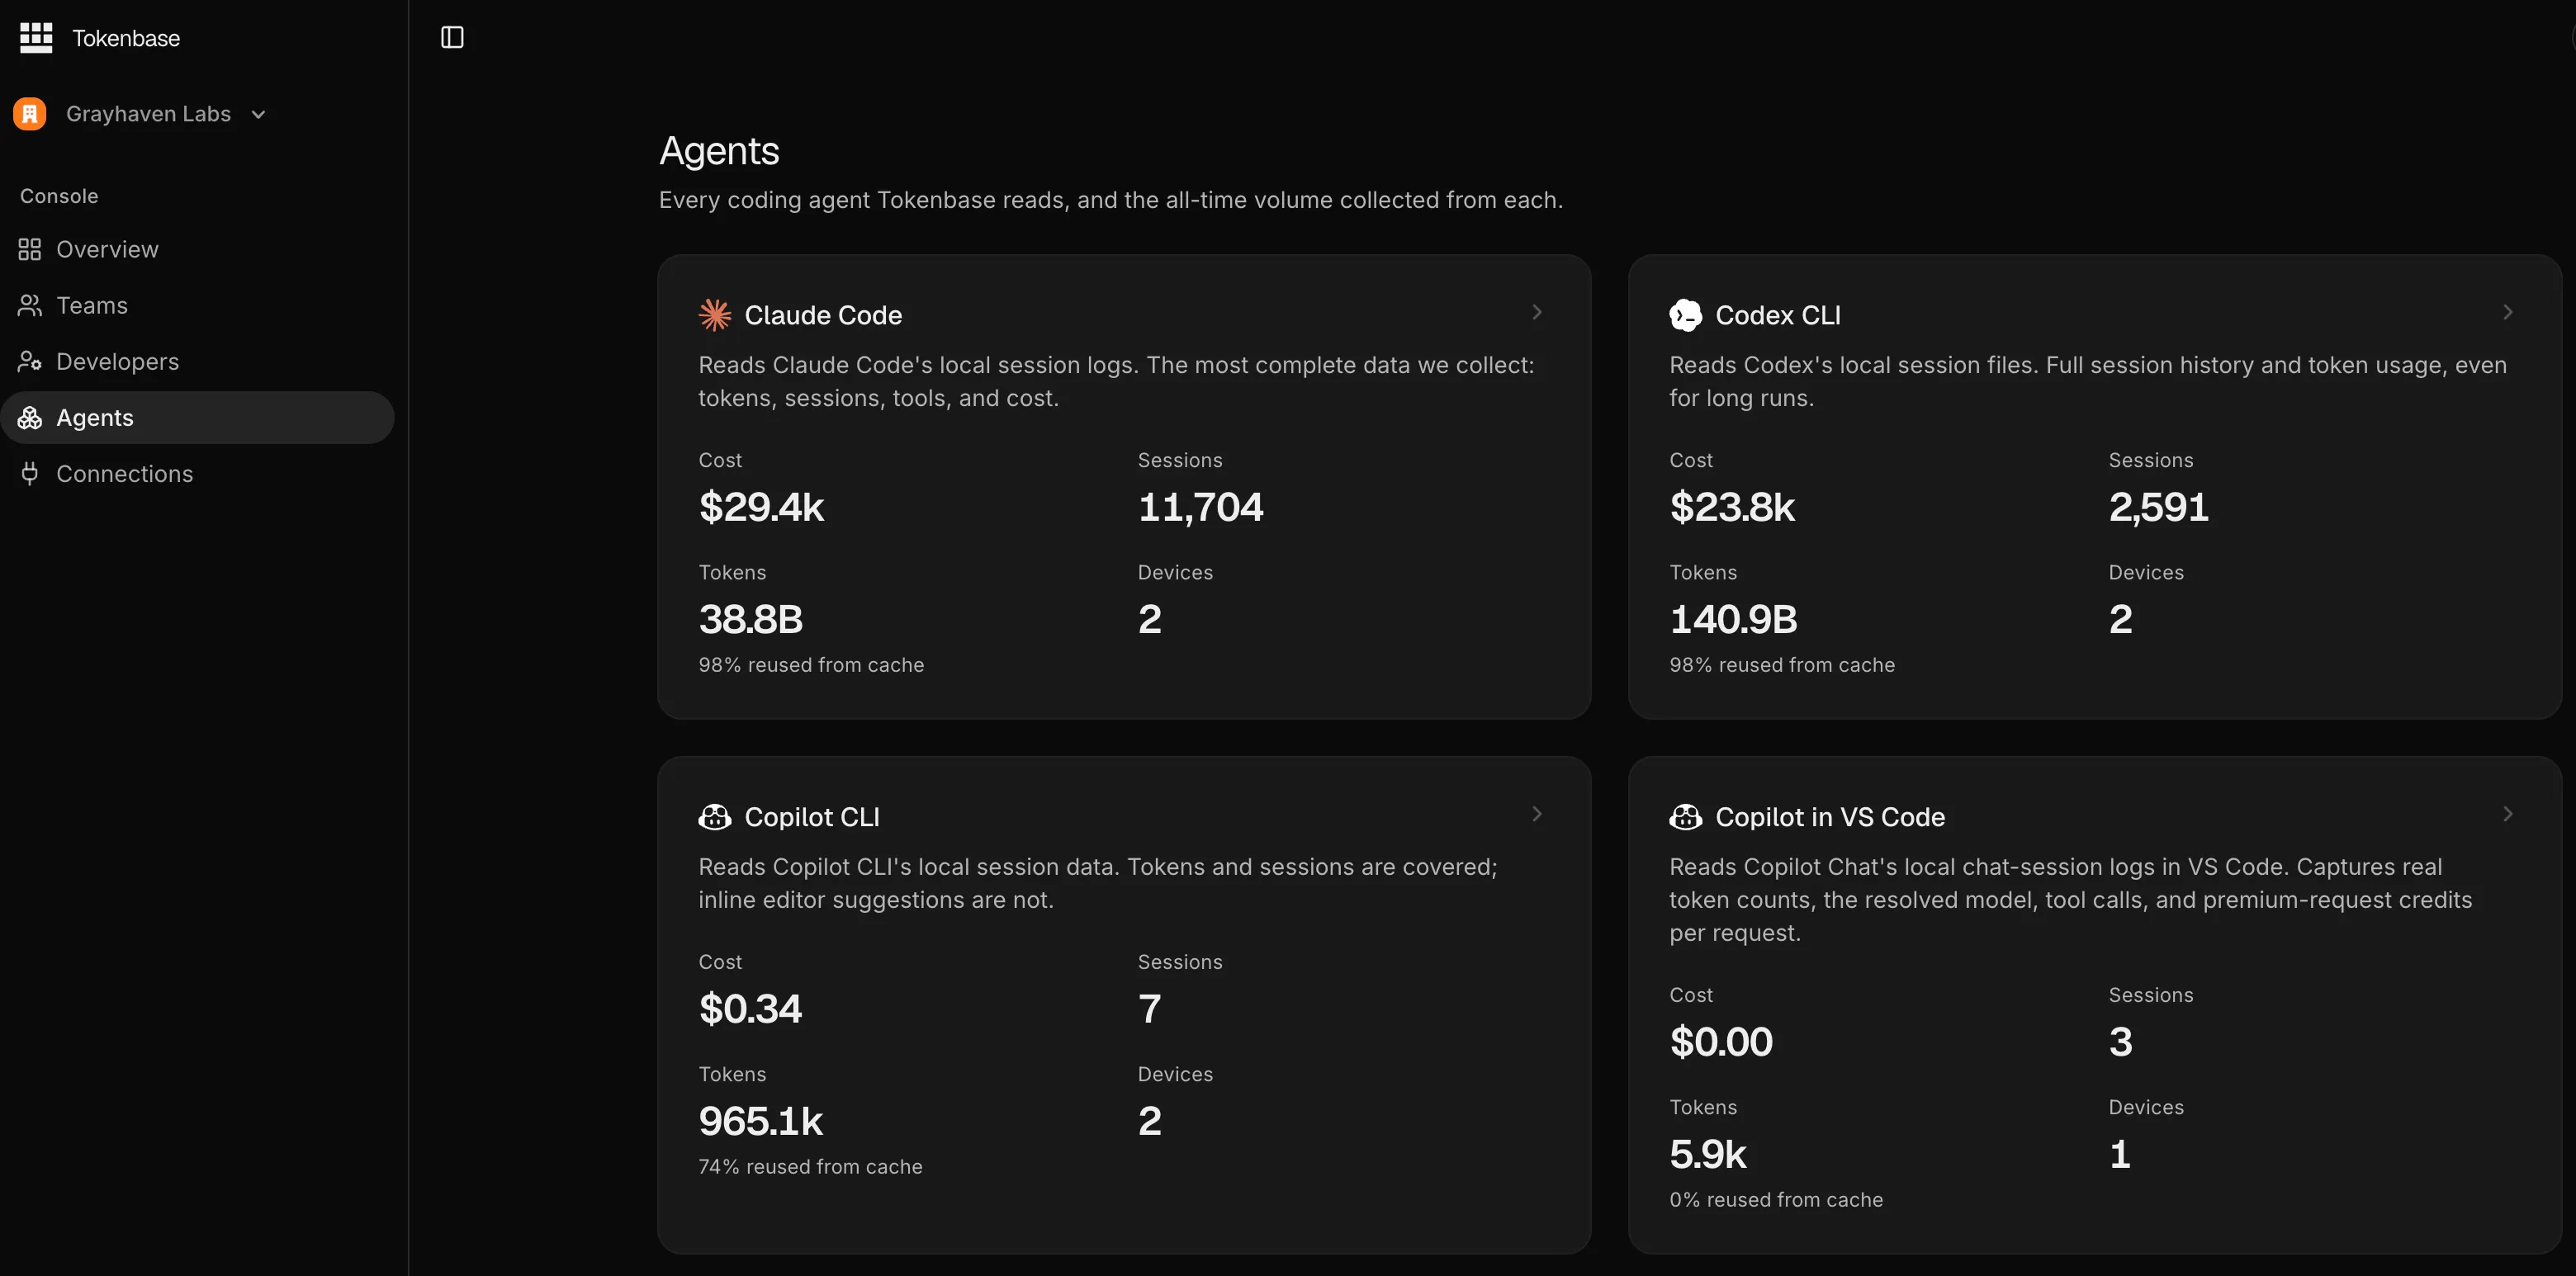Expand the Copilot in VS Code chevron

[x=2507, y=814]
